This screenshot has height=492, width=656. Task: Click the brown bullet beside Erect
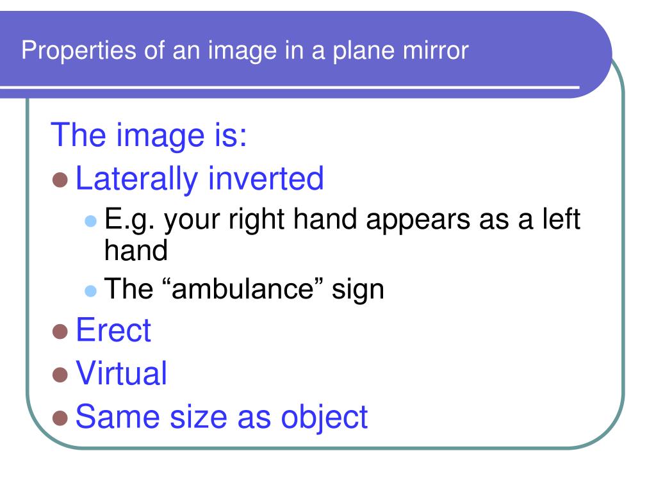click(60, 331)
